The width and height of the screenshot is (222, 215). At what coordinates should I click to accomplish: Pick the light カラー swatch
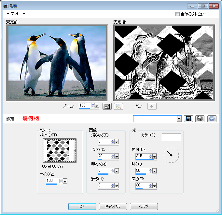coord(171,137)
